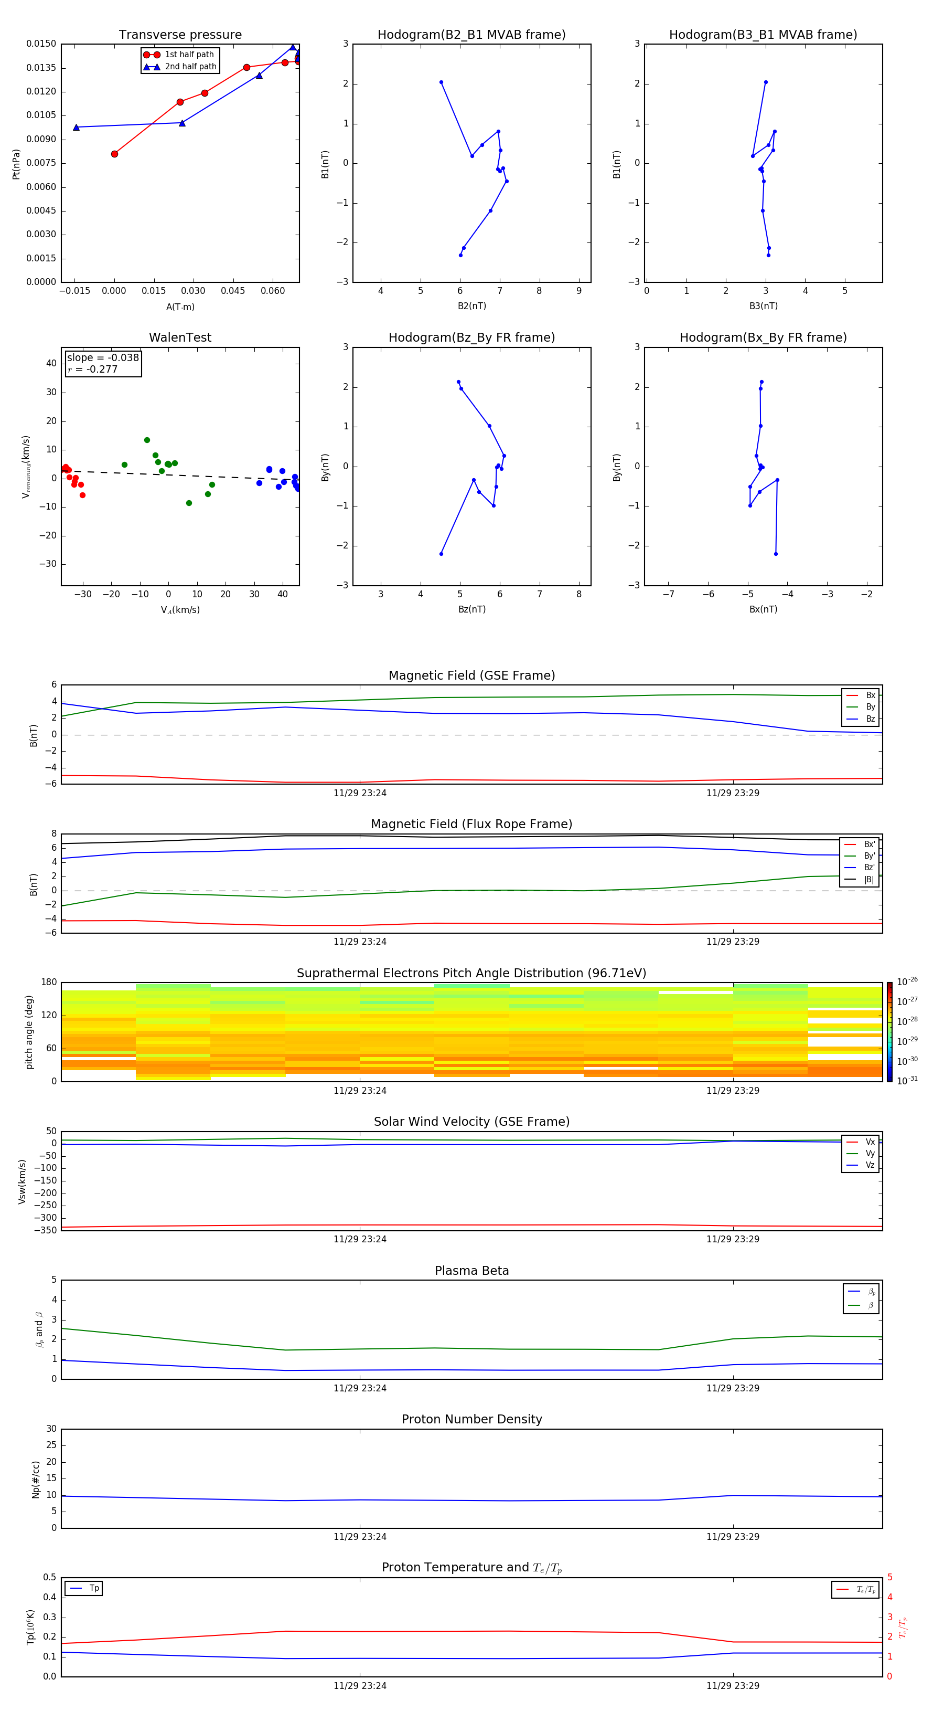Image resolution: width=944 pixels, height=1732 pixels.
Task: Click the "10^-26" color bar label
Action: [907, 981]
